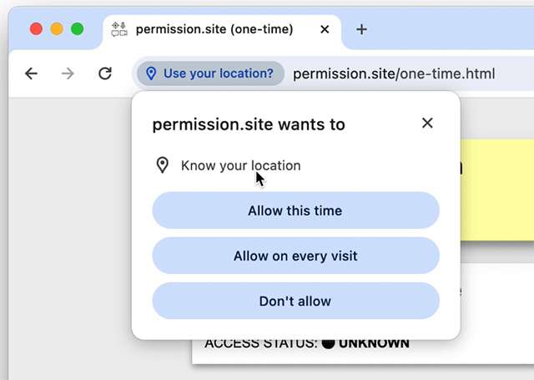Screen dimensions: 534x380
Task: Reload the current page
Action: pyautogui.click(x=105, y=73)
